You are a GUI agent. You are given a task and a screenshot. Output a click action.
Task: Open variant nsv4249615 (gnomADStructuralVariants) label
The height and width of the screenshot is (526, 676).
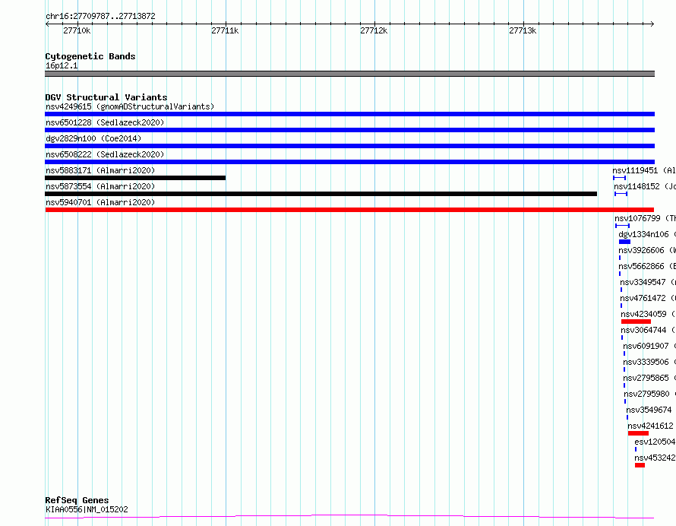130,106
